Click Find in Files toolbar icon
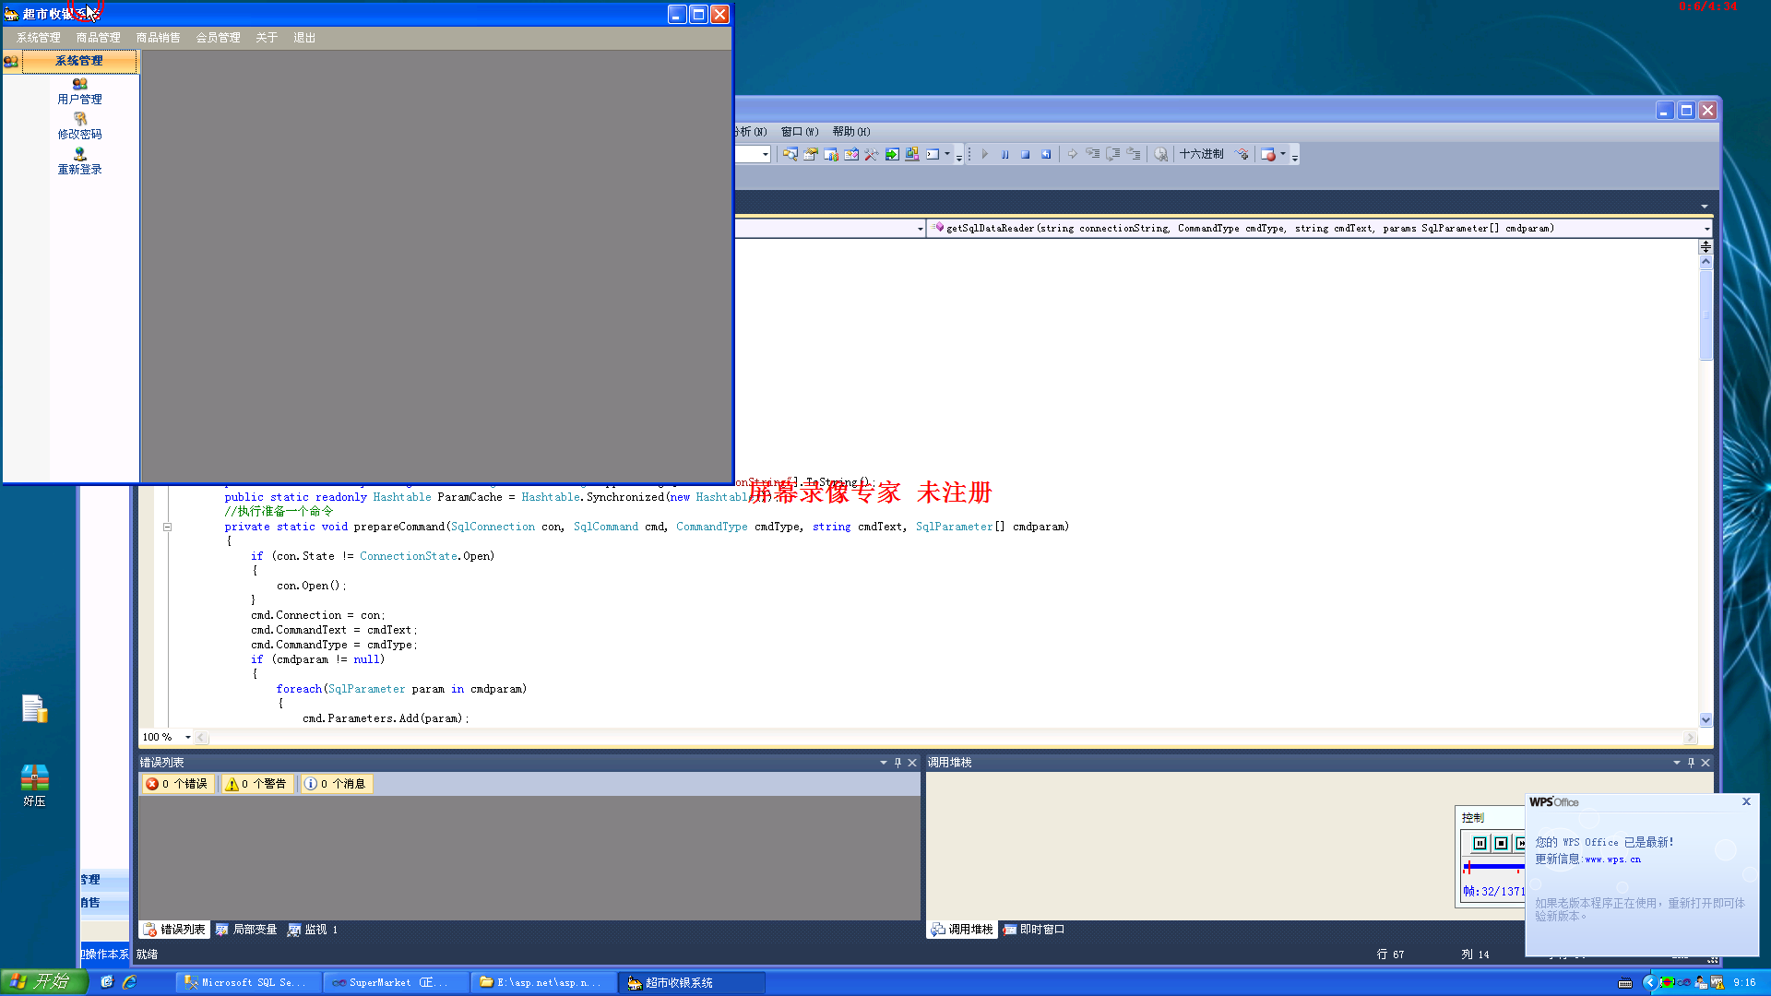The image size is (1771, 996). 790,154
